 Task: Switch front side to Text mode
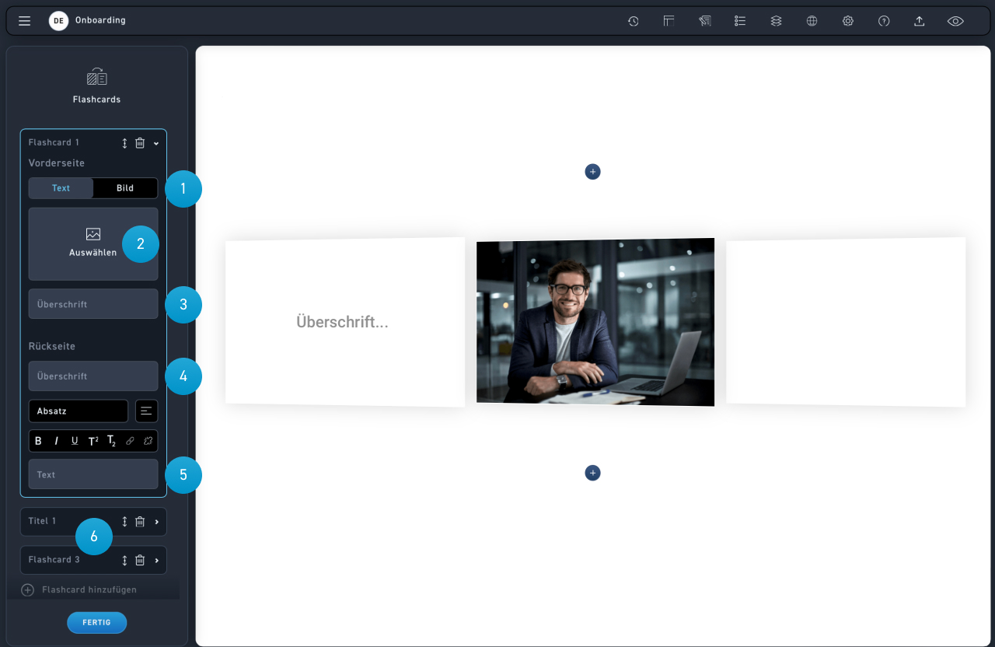click(x=61, y=188)
